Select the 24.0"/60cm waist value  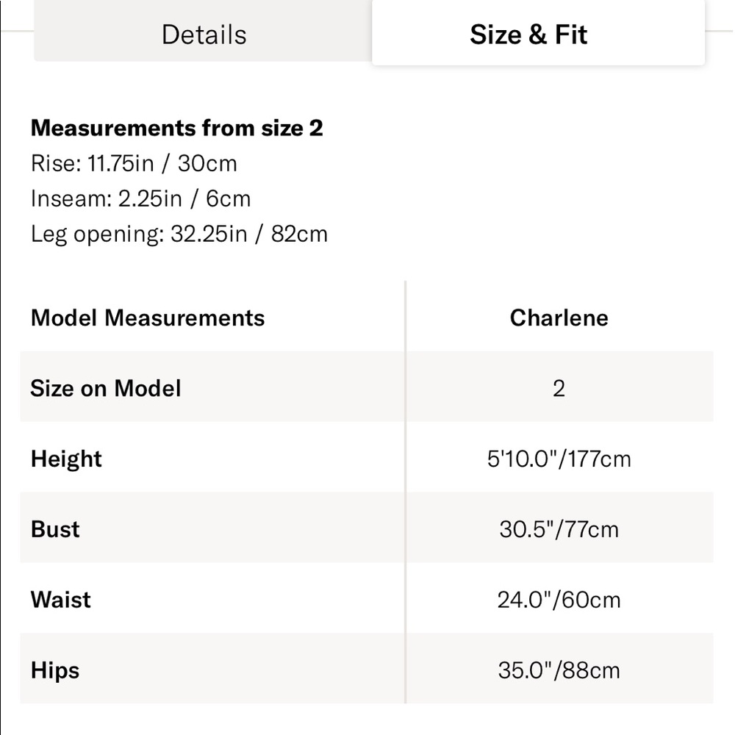(559, 600)
